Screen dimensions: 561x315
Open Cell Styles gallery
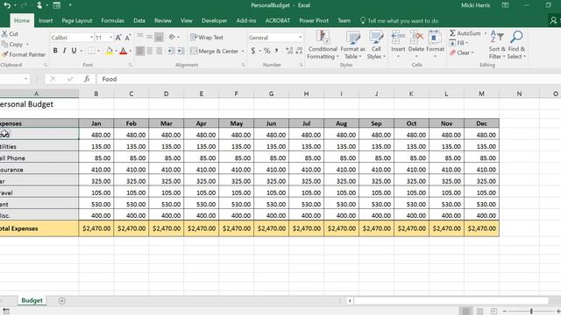(x=376, y=45)
